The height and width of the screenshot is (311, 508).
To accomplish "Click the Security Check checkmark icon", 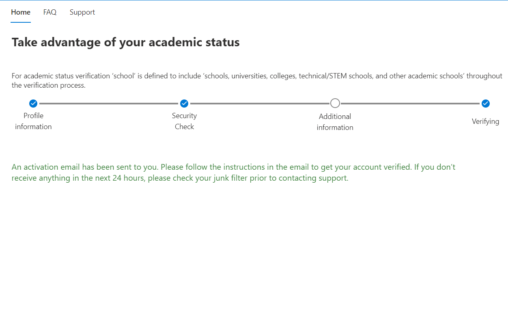I will click(184, 104).
